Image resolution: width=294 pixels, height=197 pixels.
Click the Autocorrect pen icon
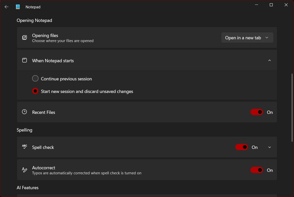click(x=24, y=170)
